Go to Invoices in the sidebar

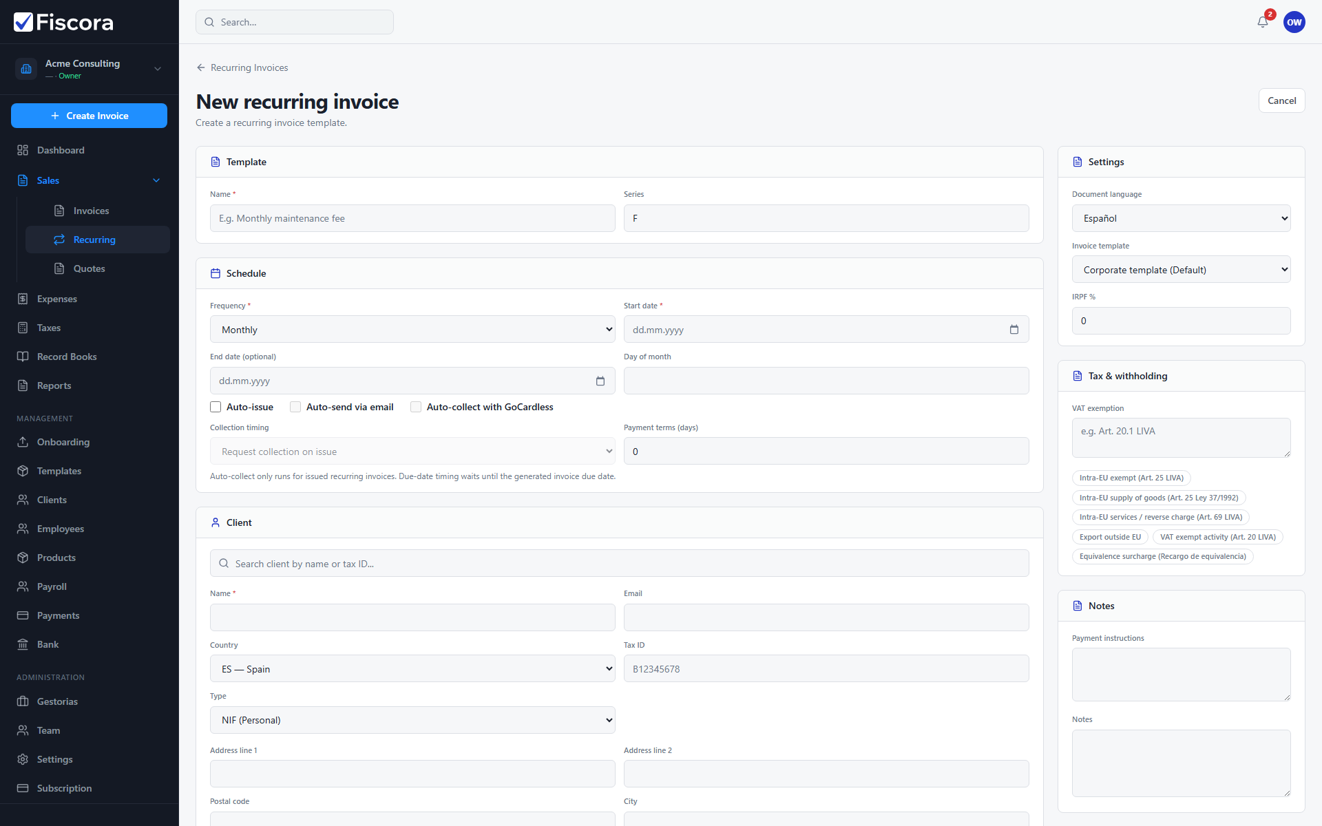pos(97,211)
